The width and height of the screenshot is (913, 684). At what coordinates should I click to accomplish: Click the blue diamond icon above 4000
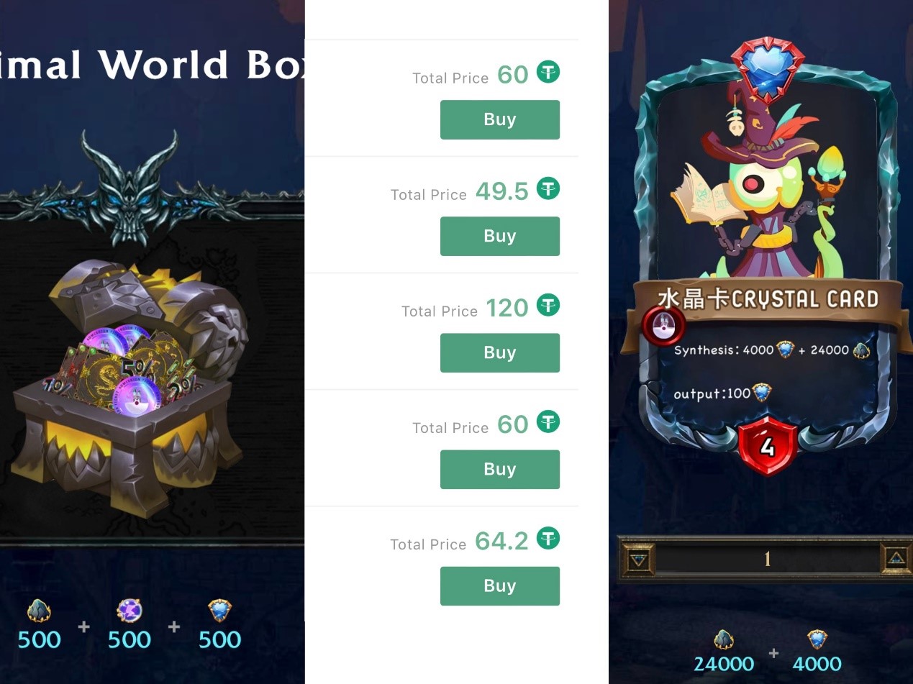coord(817,639)
